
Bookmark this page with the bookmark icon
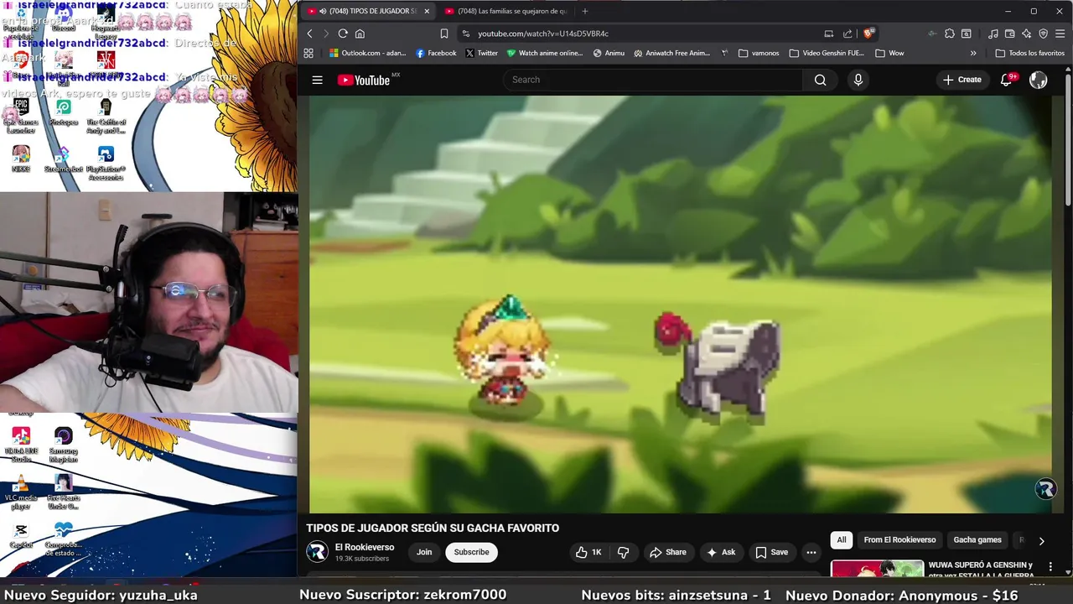point(444,34)
